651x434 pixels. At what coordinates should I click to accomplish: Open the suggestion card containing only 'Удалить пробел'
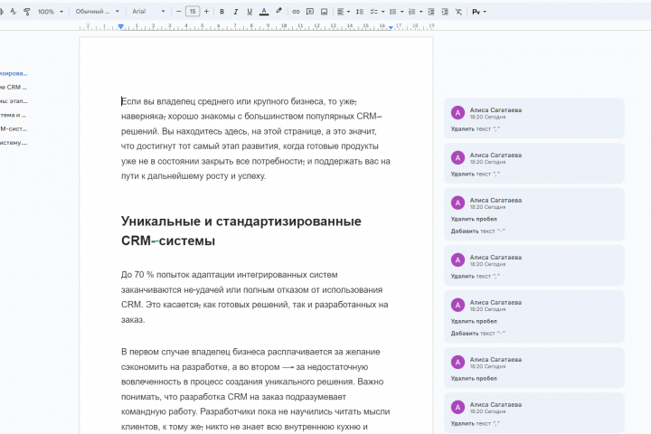[x=534, y=368]
